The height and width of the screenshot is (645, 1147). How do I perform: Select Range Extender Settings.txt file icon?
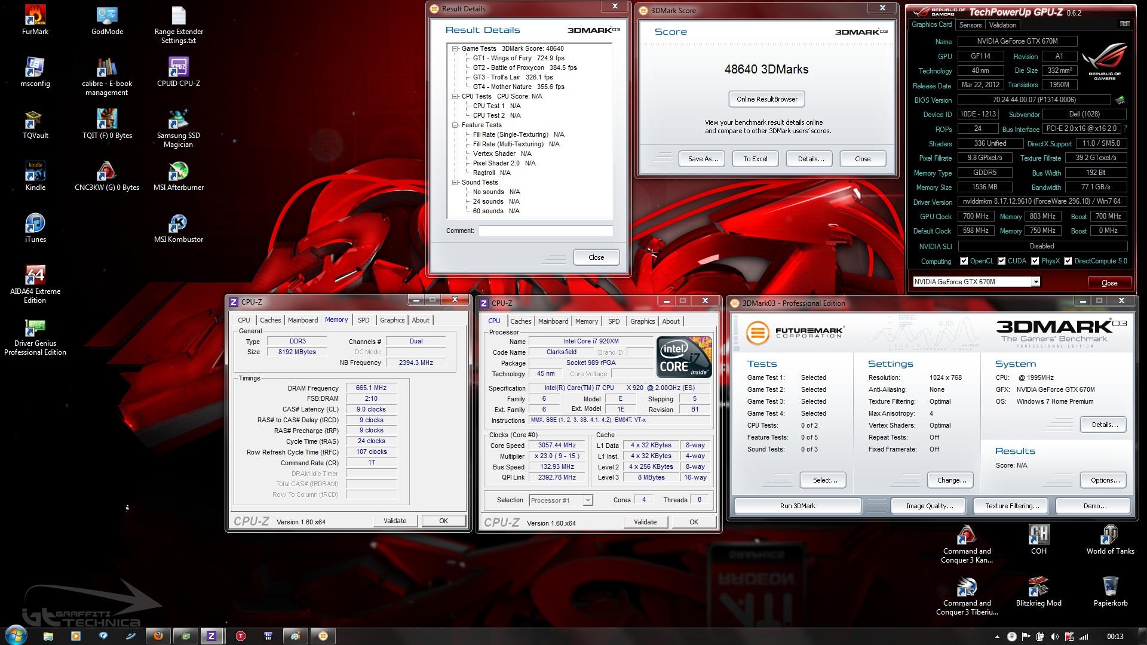click(x=178, y=24)
